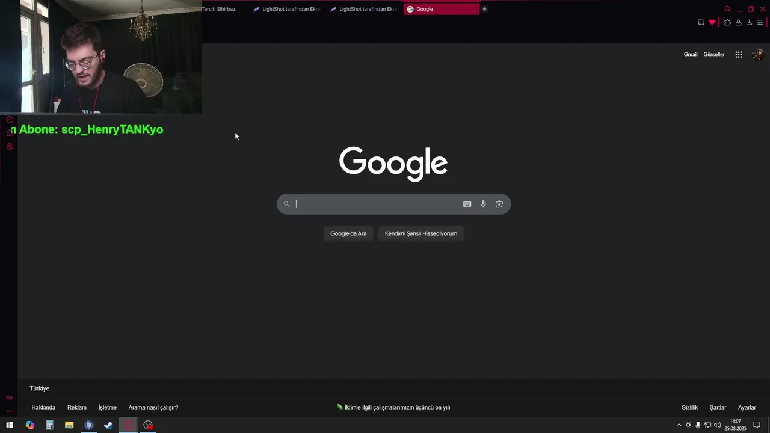Open GX sidebar history clock icon

[x=10, y=120]
